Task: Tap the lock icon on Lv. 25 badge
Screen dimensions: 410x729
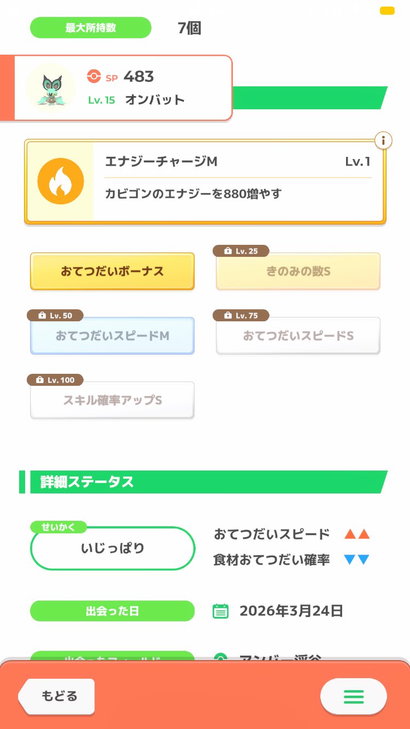Action: point(228,251)
